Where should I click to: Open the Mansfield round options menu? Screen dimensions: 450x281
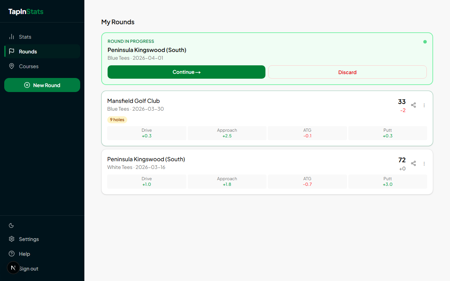click(x=424, y=105)
